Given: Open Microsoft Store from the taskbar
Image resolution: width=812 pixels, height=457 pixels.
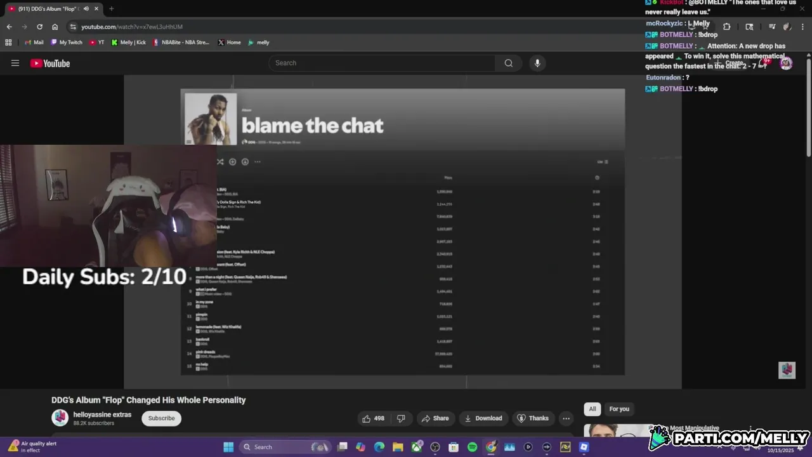Looking at the screenshot, I should (x=454, y=447).
